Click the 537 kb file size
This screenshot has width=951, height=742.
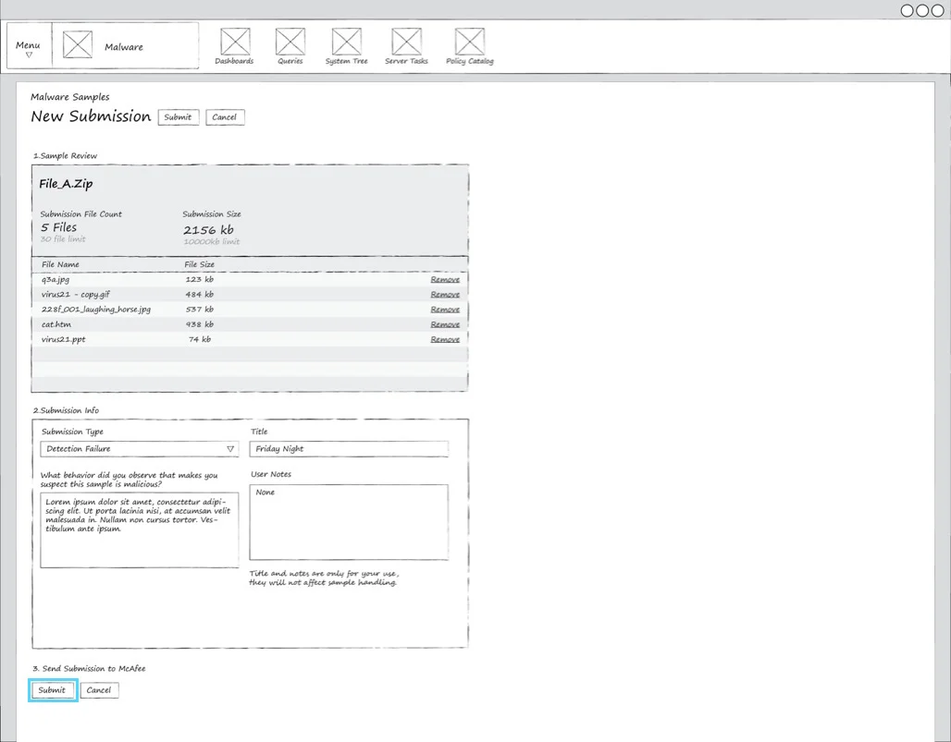click(x=200, y=310)
